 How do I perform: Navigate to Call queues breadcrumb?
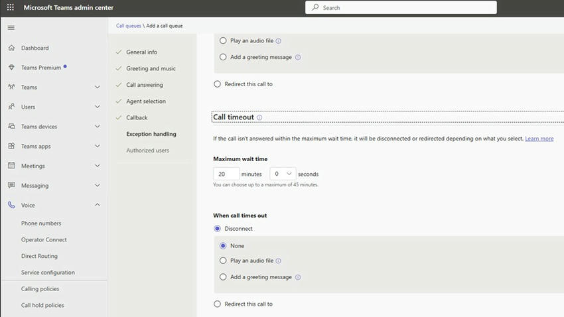click(x=129, y=26)
